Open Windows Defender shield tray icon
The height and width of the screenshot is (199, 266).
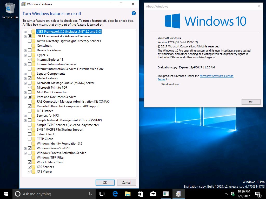coord(232,194)
